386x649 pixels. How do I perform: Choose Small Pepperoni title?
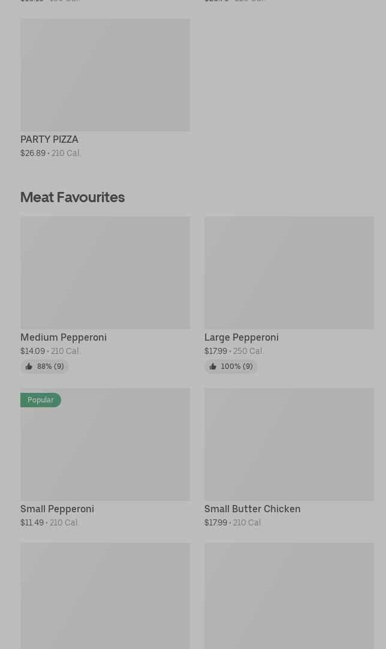click(x=57, y=509)
